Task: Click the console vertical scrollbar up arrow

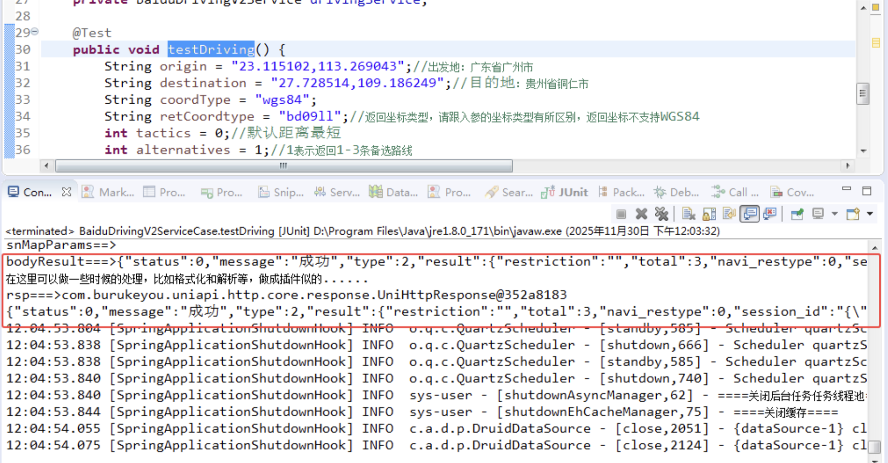Action: pyautogui.click(x=874, y=248)
